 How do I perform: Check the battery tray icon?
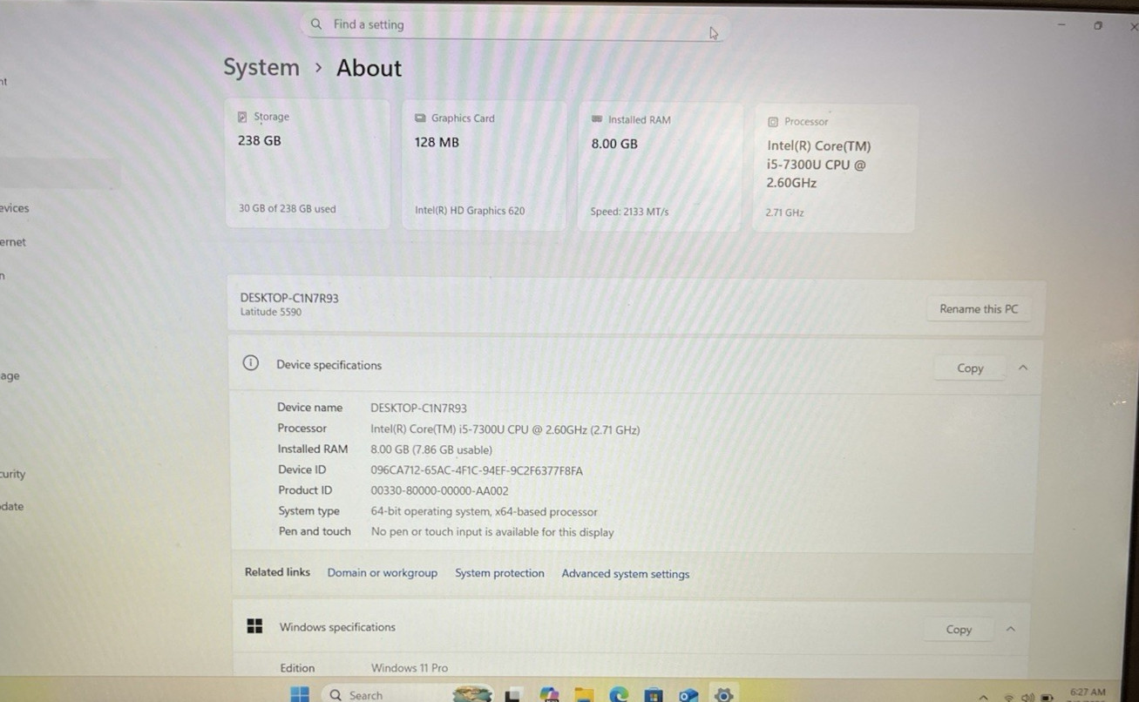point(1047,698)
